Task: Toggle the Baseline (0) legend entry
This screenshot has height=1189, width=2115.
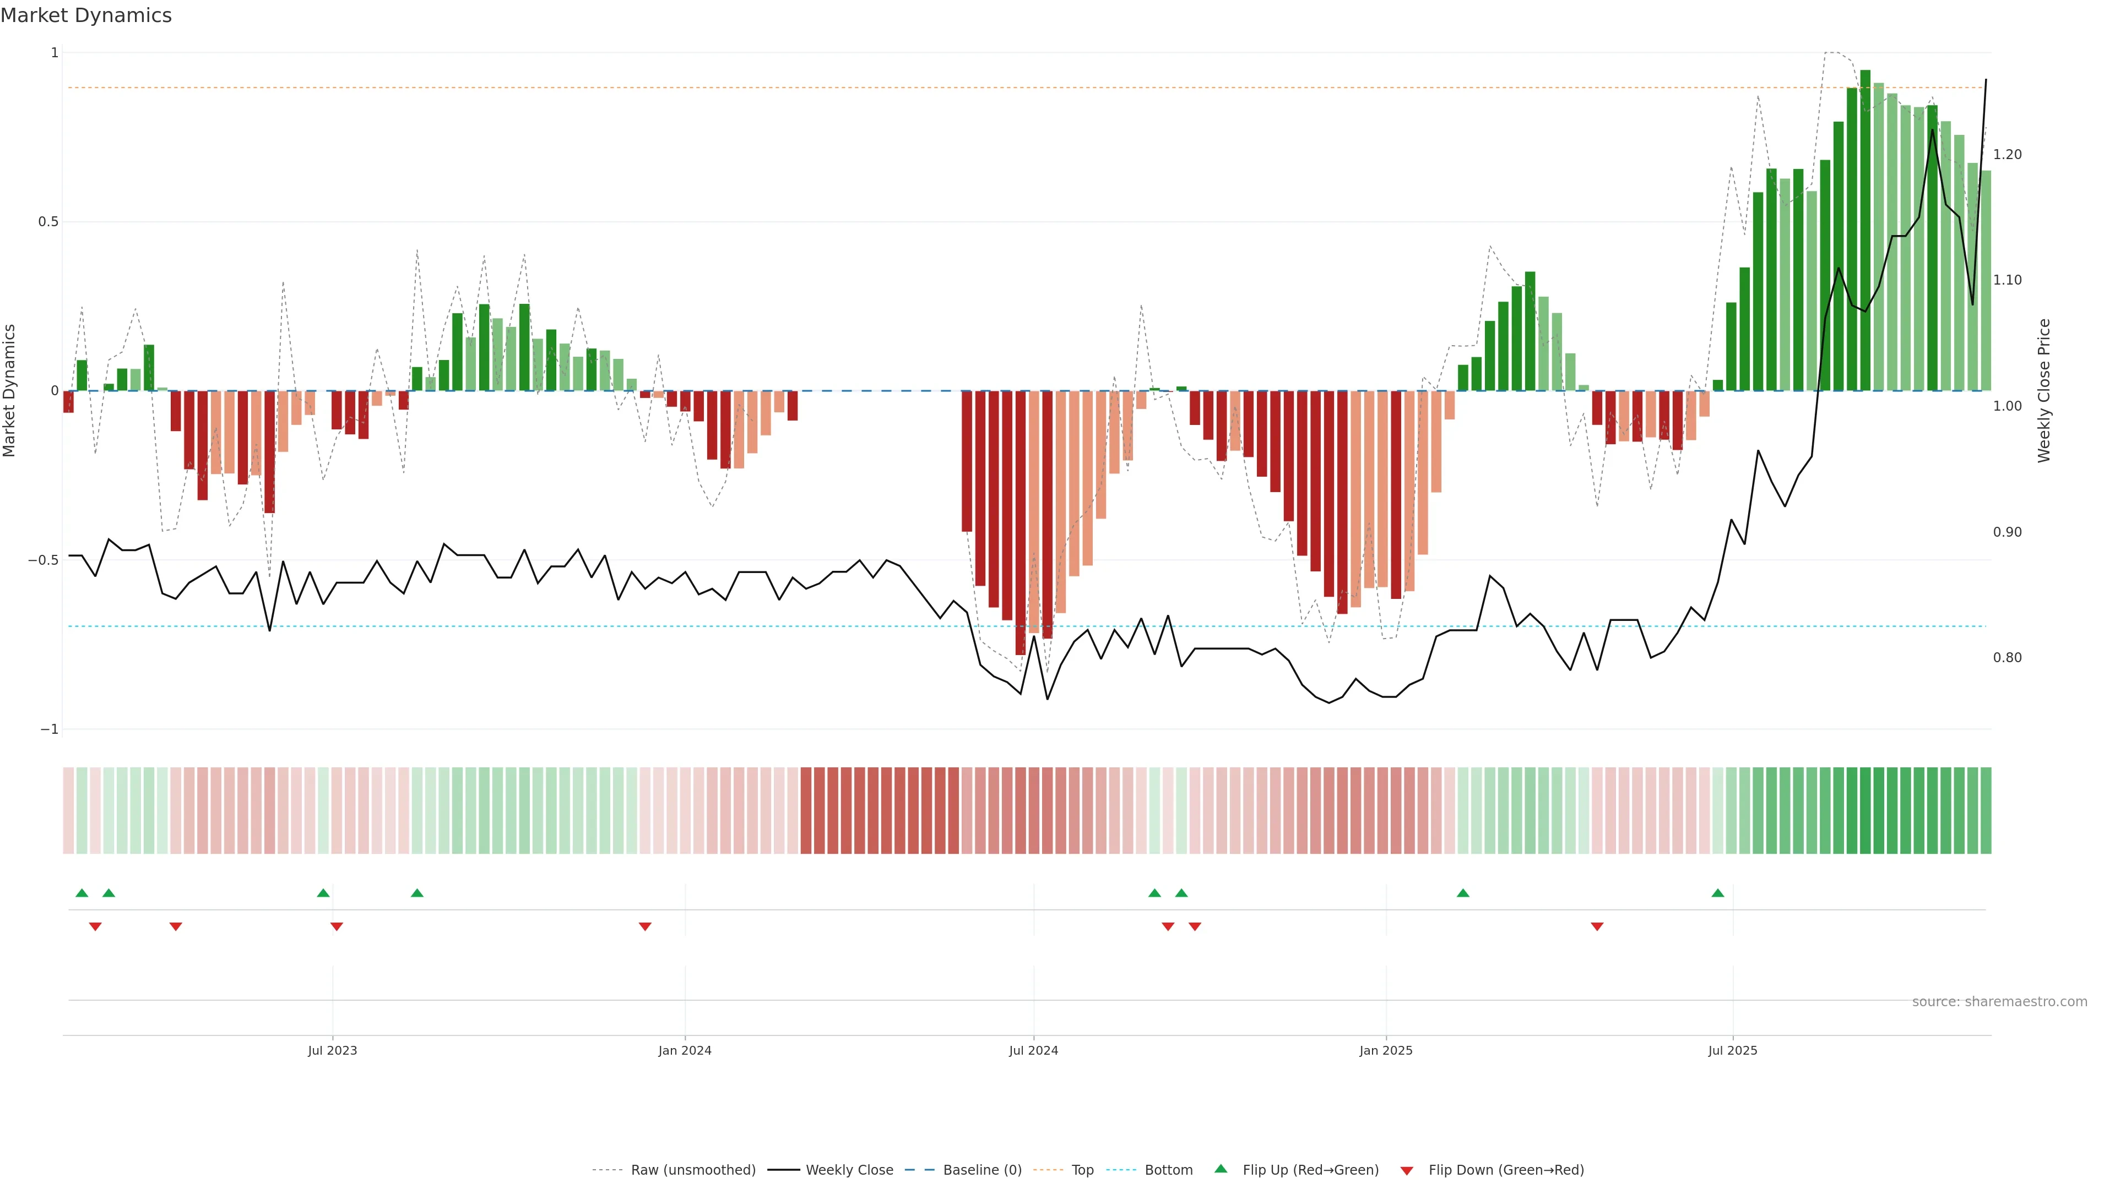Action: coord(982,1170)
